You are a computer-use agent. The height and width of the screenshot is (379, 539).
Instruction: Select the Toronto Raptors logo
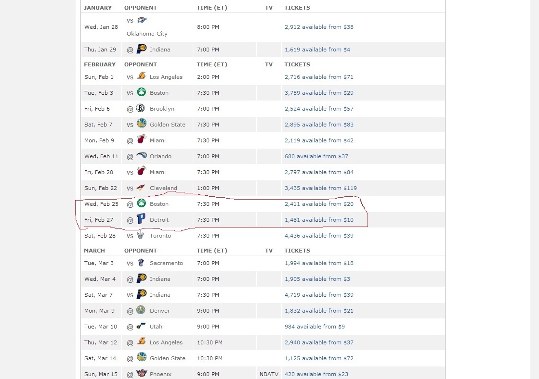[141, 235]
